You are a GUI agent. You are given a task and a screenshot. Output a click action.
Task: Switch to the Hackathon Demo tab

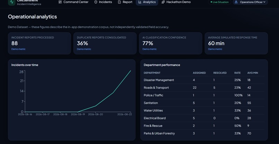(176, 2)
